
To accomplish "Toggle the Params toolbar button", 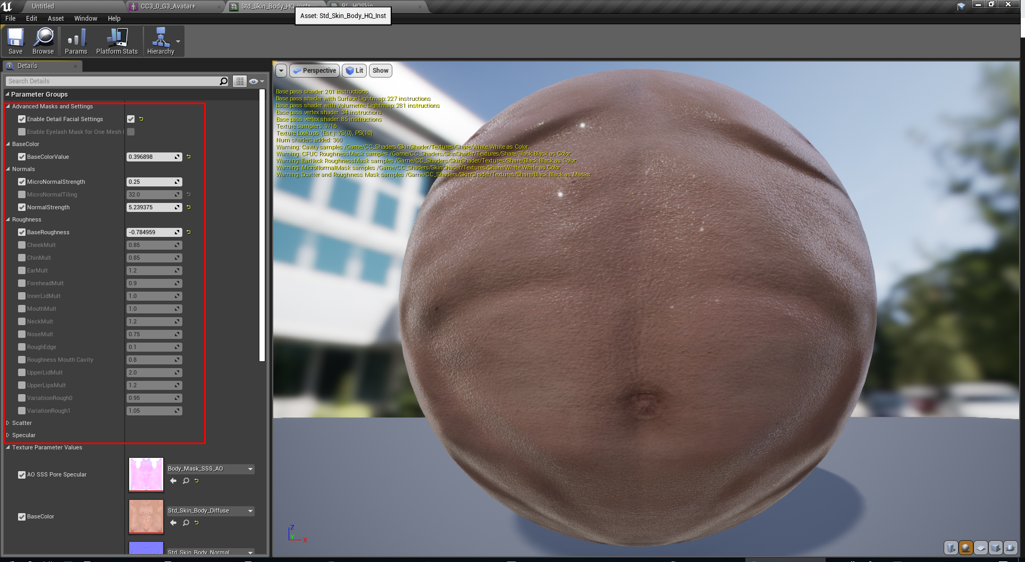I will tap(76, 41).
